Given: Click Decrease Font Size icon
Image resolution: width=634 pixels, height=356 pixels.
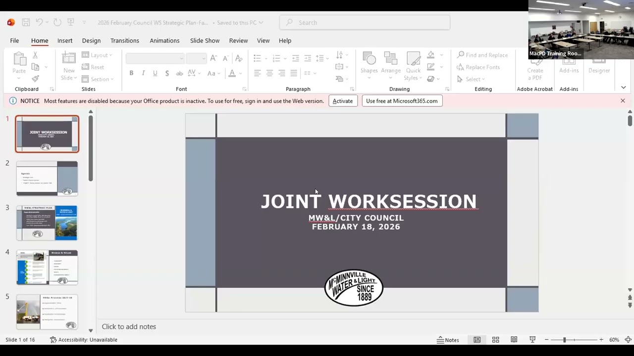Looking at the screenshot, I should pos(225,58).
